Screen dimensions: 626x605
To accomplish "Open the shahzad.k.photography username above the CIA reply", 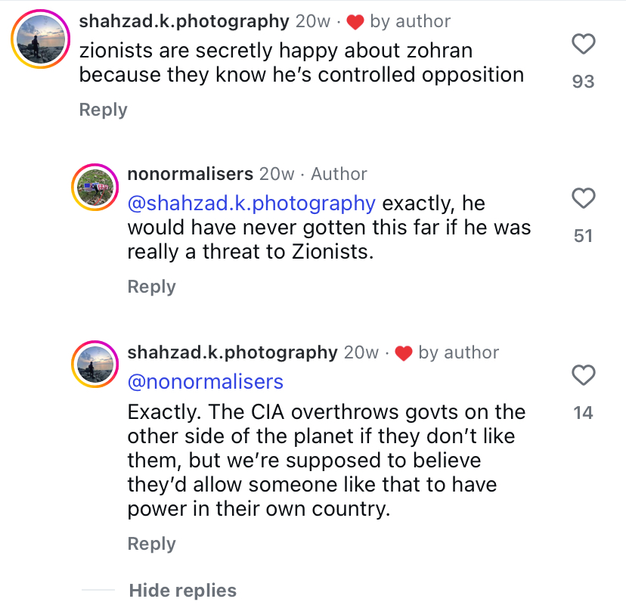I will (x=232, y=352).
